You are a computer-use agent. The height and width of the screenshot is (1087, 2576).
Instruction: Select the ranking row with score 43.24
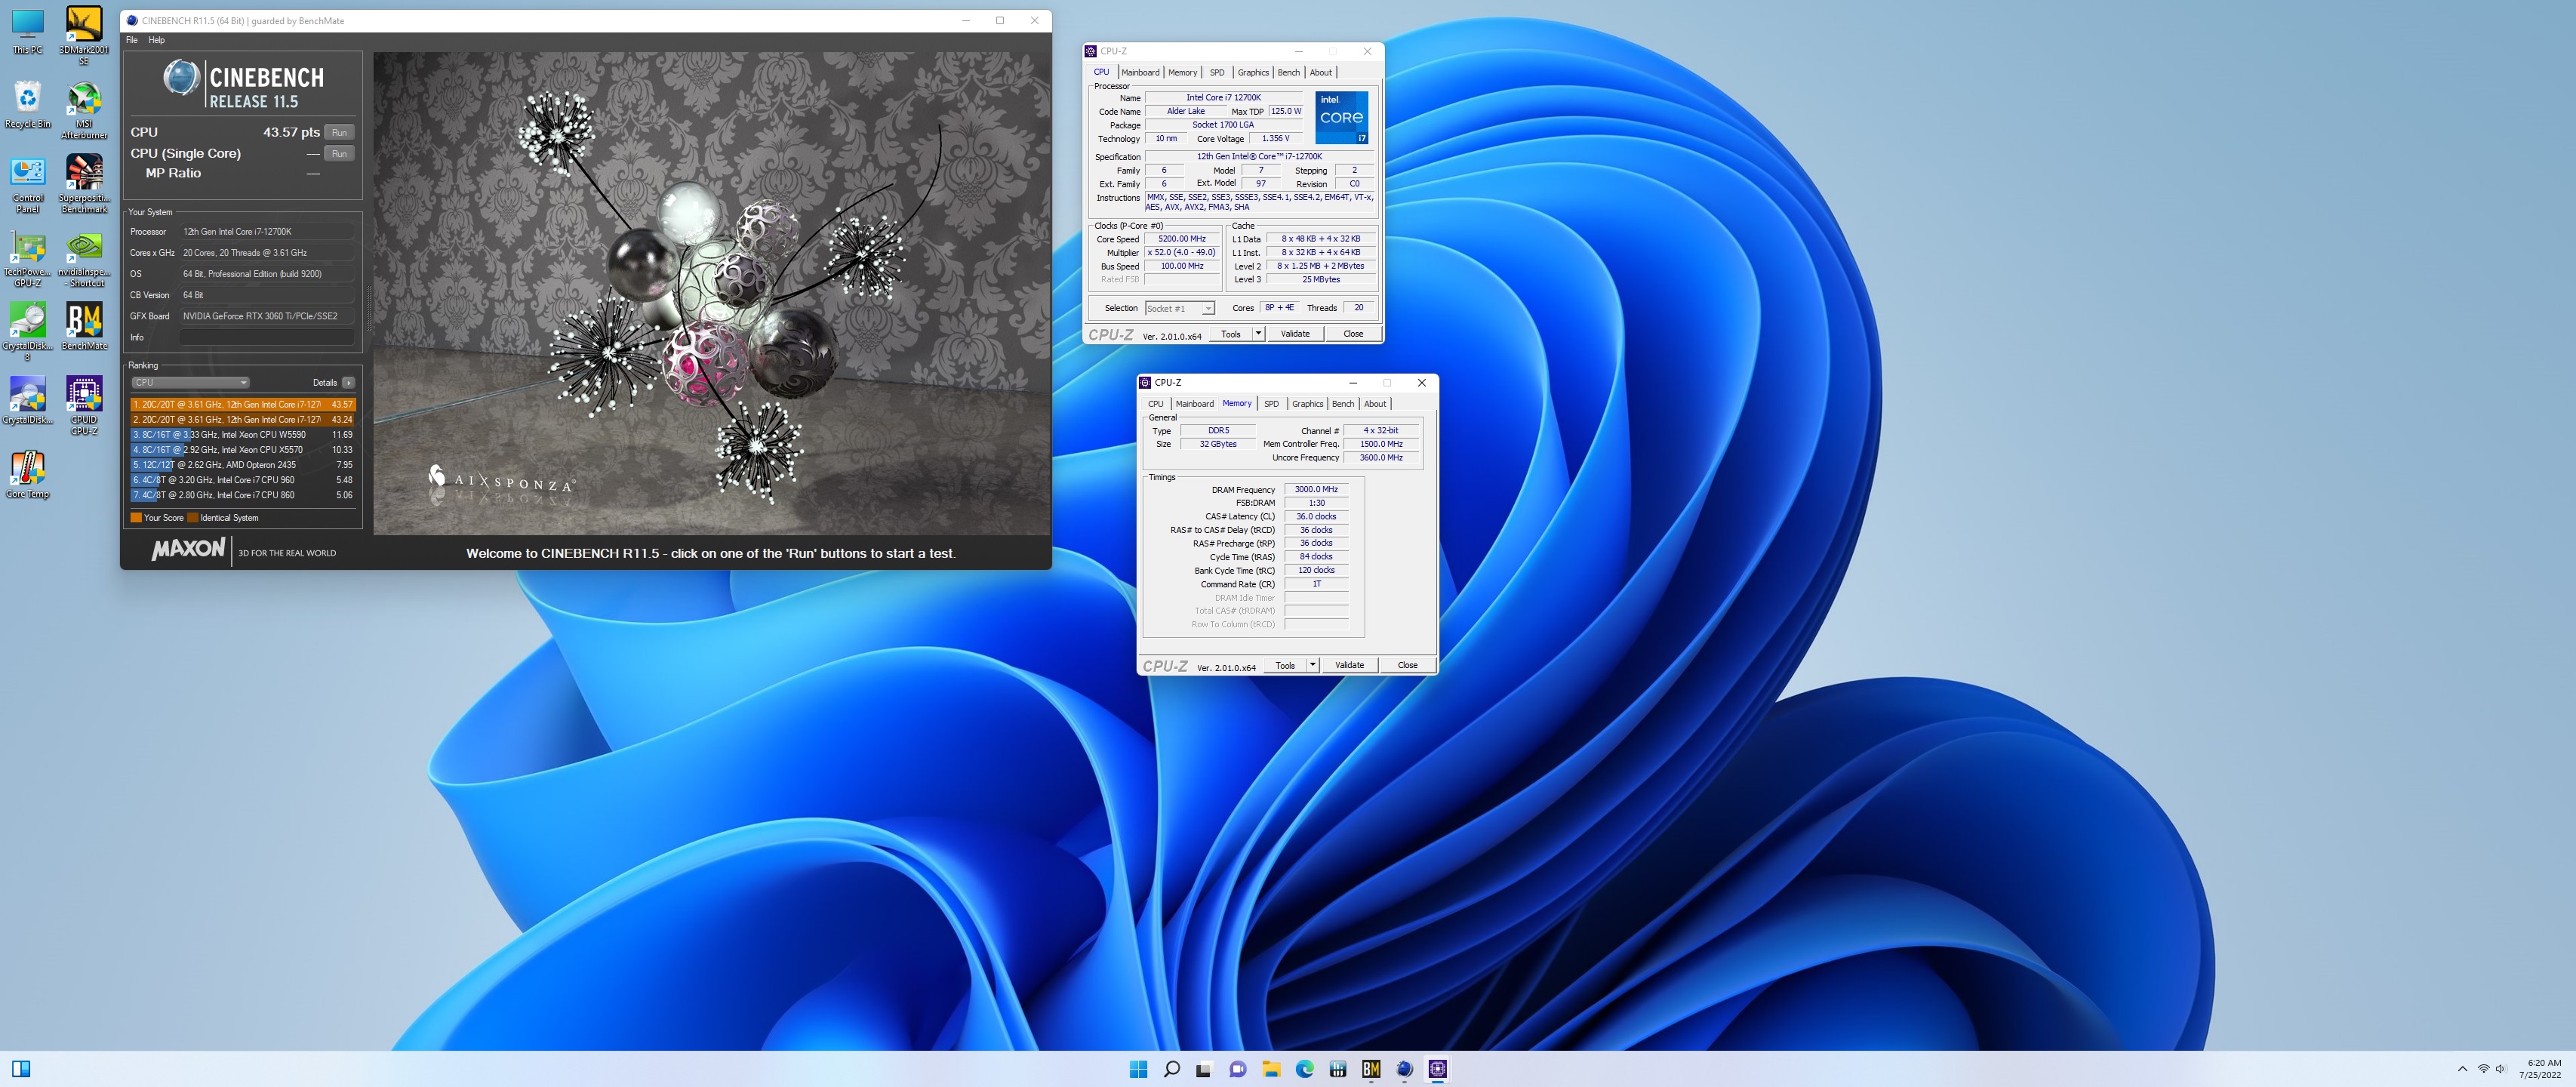point(242,420)
